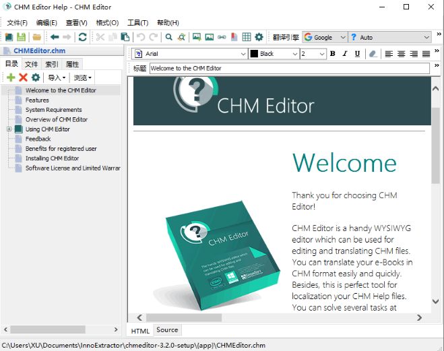Click the Refresh circular arrows icon

tap(82, 37)
